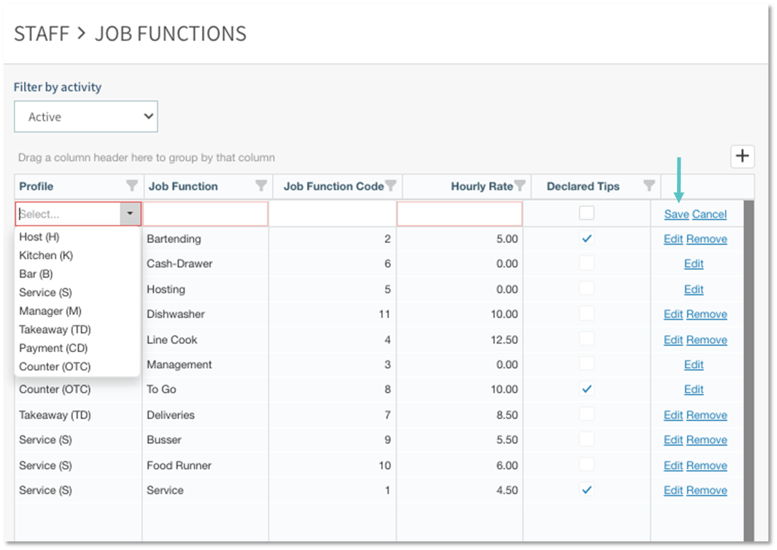The width and height of the screenshot is (777, 550).
Task: Edit the Dishwasher job function
Action: (x=673, y=314)
